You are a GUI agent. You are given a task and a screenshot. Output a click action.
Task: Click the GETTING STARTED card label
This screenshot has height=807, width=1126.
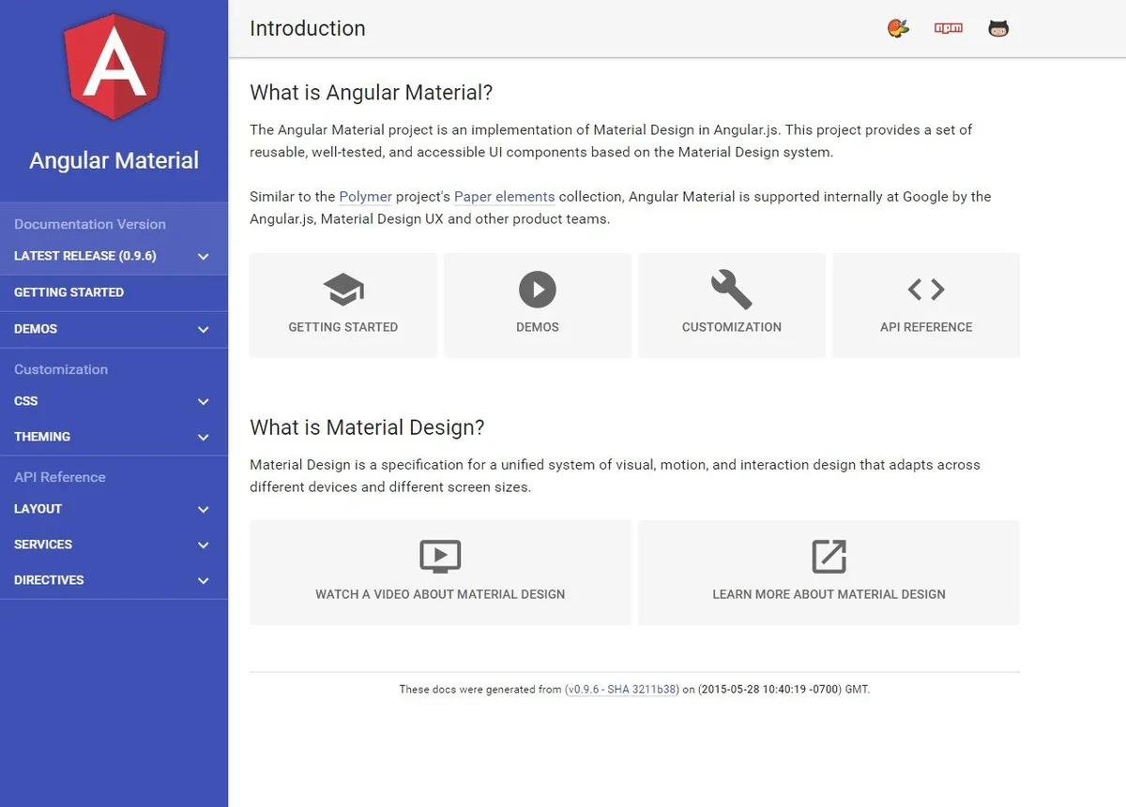tap(343, 327)
